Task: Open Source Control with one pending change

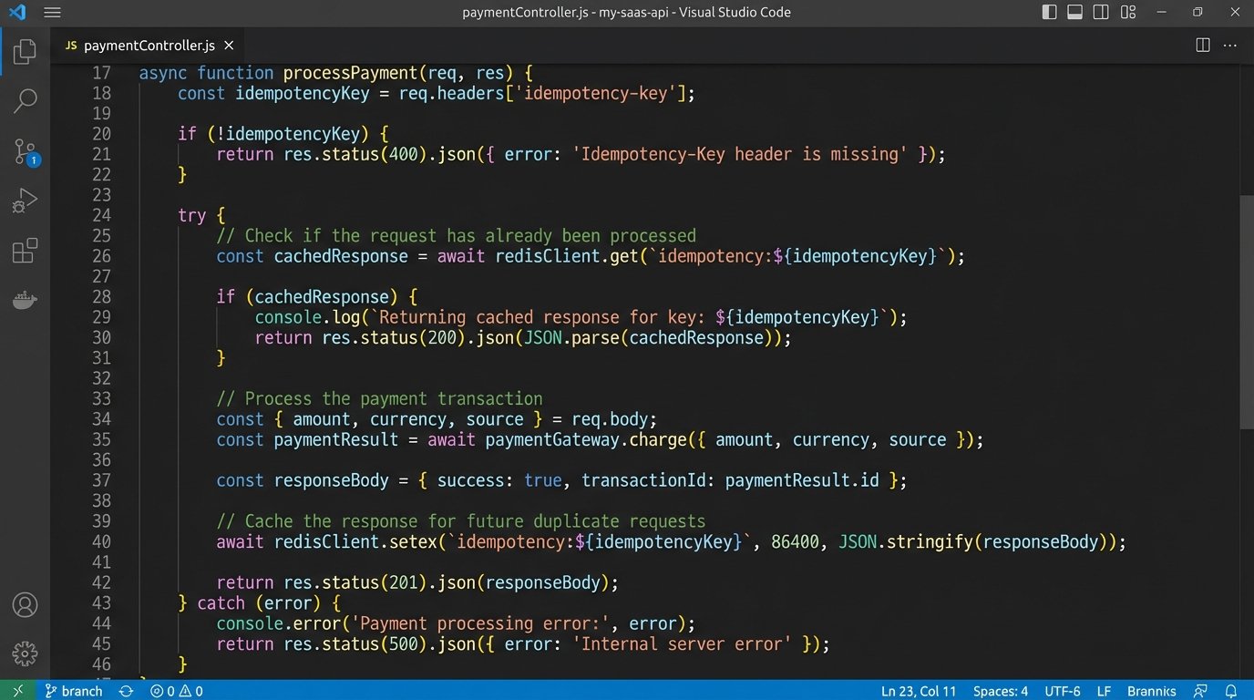Action: coord(25,151)
